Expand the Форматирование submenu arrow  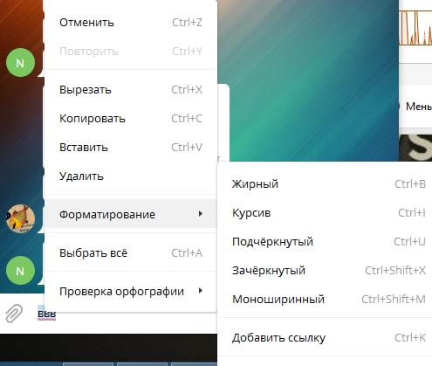(200, 214)
